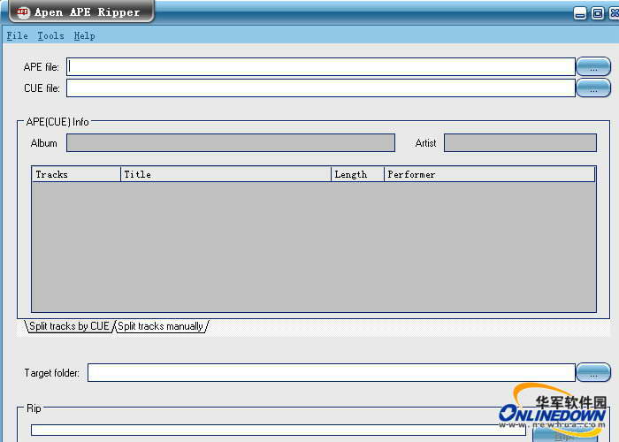This screenshot has height=442, width=619.
Task: Click the Artist field
Action: click(520, 143)
